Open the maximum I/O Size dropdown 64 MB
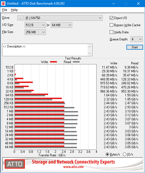The height and width of the screenshot is (173, 145). tap(62, 25)
